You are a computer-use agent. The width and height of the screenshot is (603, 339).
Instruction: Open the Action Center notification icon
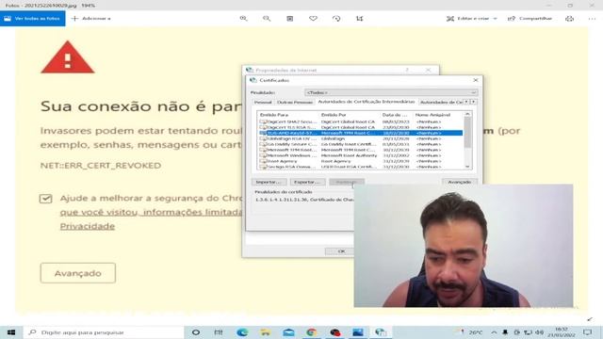588,332
